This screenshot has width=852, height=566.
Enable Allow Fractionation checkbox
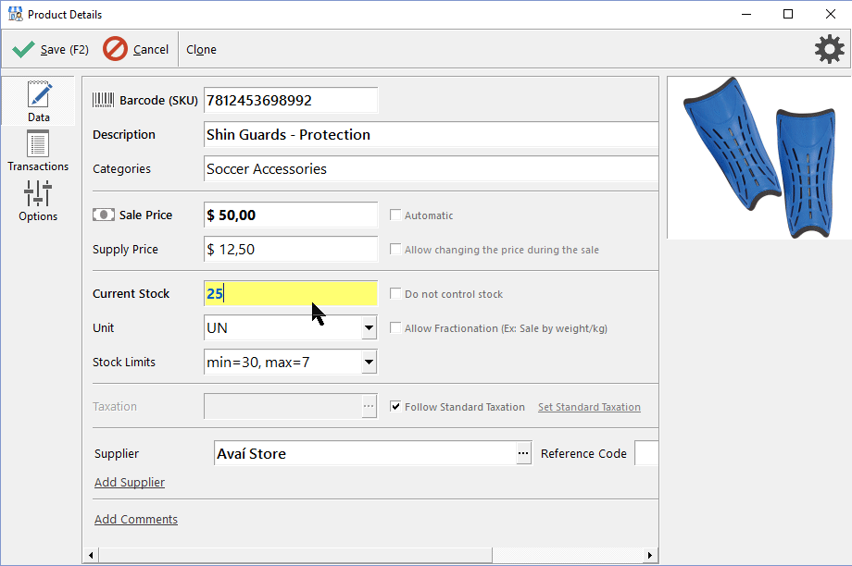click(395, 327)
